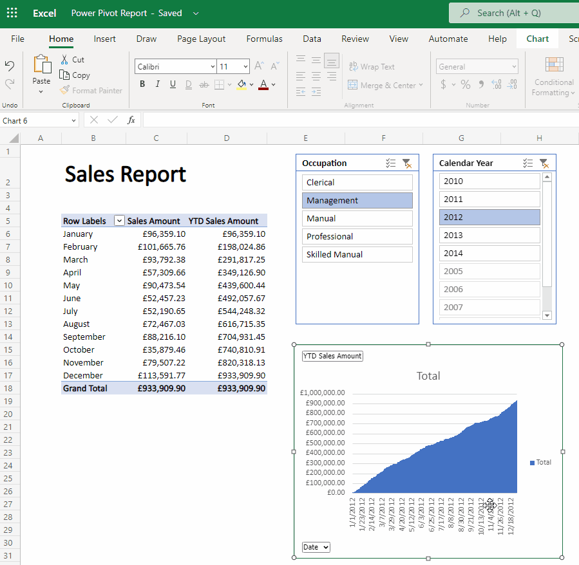Image resolution: width=579 pixels, height=565 pixels.
Task: Switch to the Chart ribbon tab
Action: point(537,39)
